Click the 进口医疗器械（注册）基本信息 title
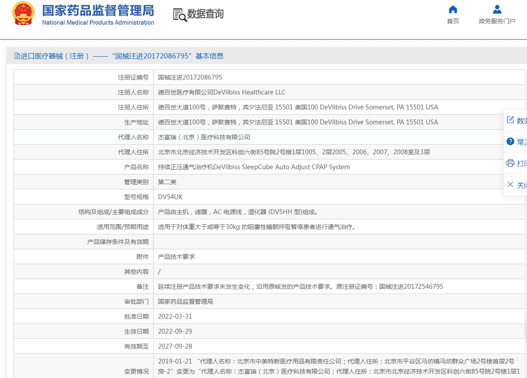 [x=122, y=56]
